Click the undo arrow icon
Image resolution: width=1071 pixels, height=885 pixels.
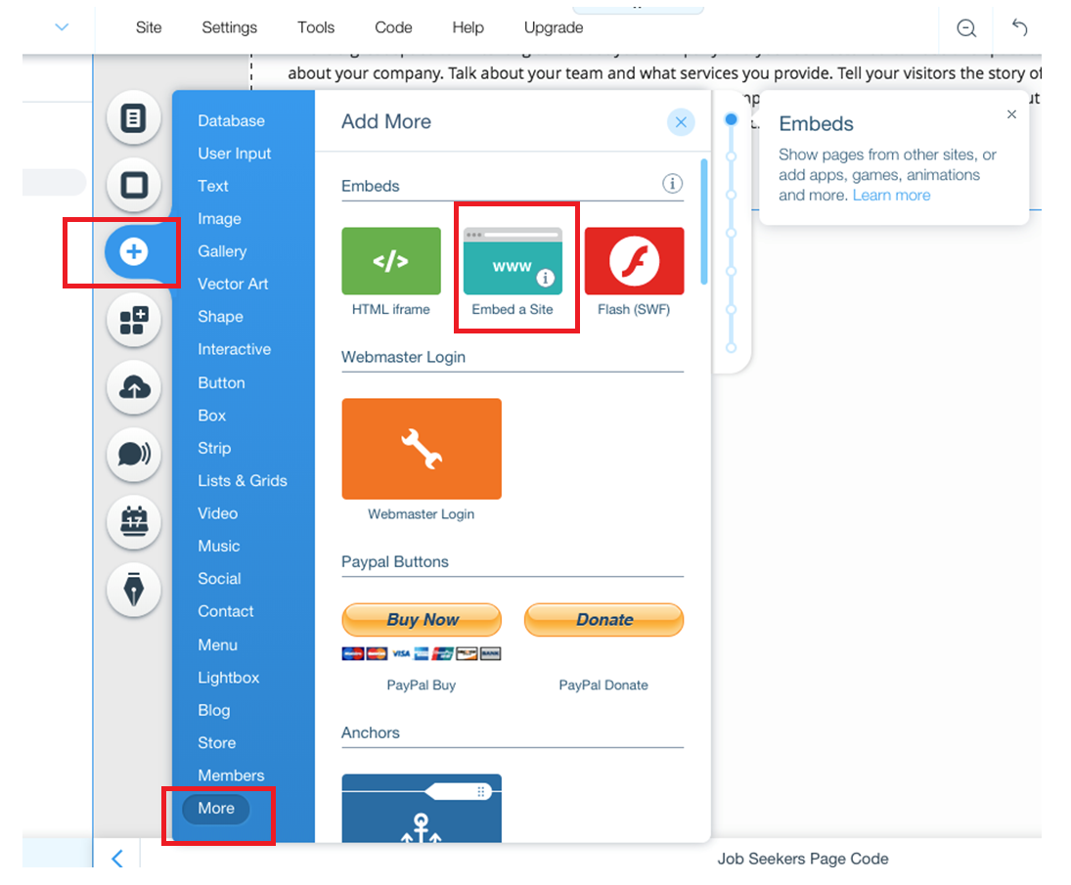click(1019, 27)
